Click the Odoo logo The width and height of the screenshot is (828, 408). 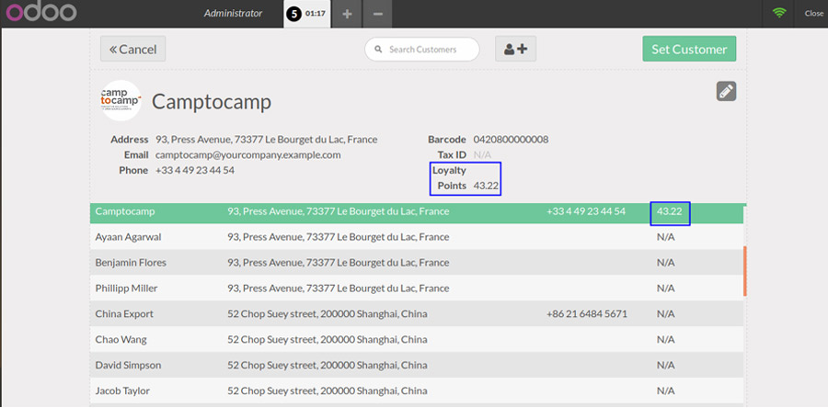(41, 13)
